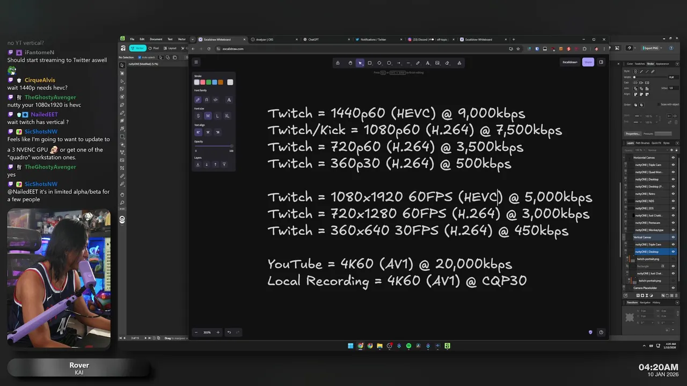The width and height of the screenshot is (687, 386).
Task: Bring layer to front in Layers section
Action: (224, 165)
